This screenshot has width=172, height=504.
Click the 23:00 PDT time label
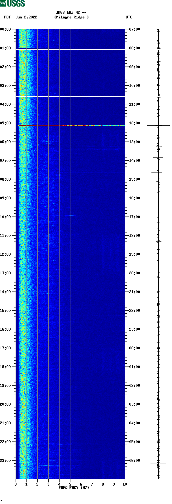click(x=6, y=461)
